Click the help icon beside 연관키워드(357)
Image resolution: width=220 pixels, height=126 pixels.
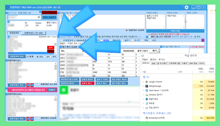pos(6,94)
